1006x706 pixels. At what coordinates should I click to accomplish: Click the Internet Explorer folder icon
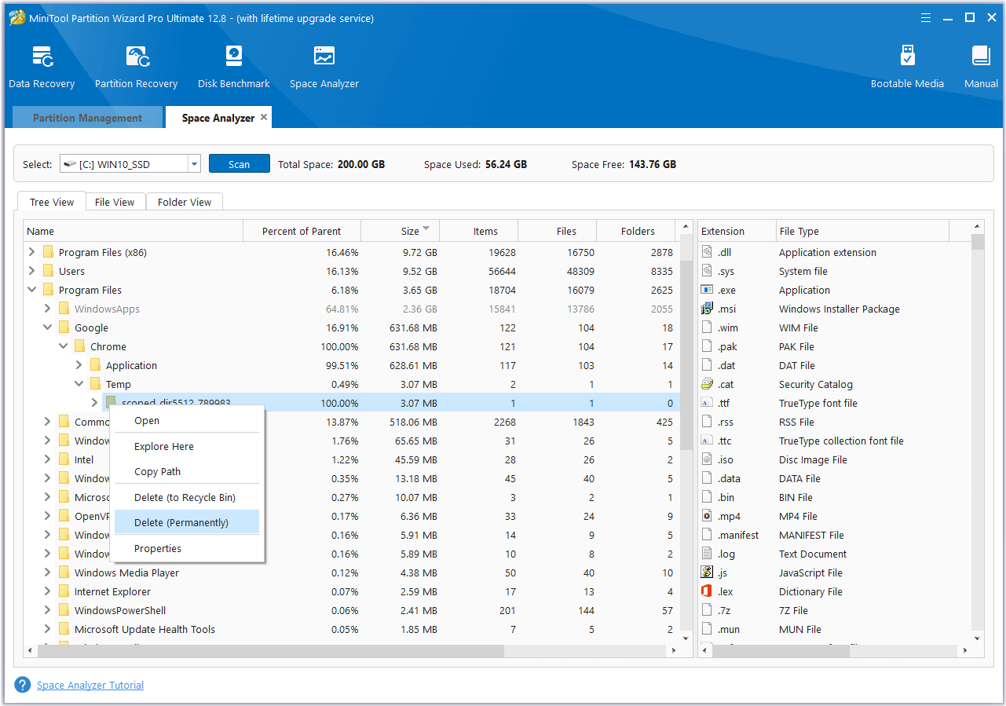[64, 591]
